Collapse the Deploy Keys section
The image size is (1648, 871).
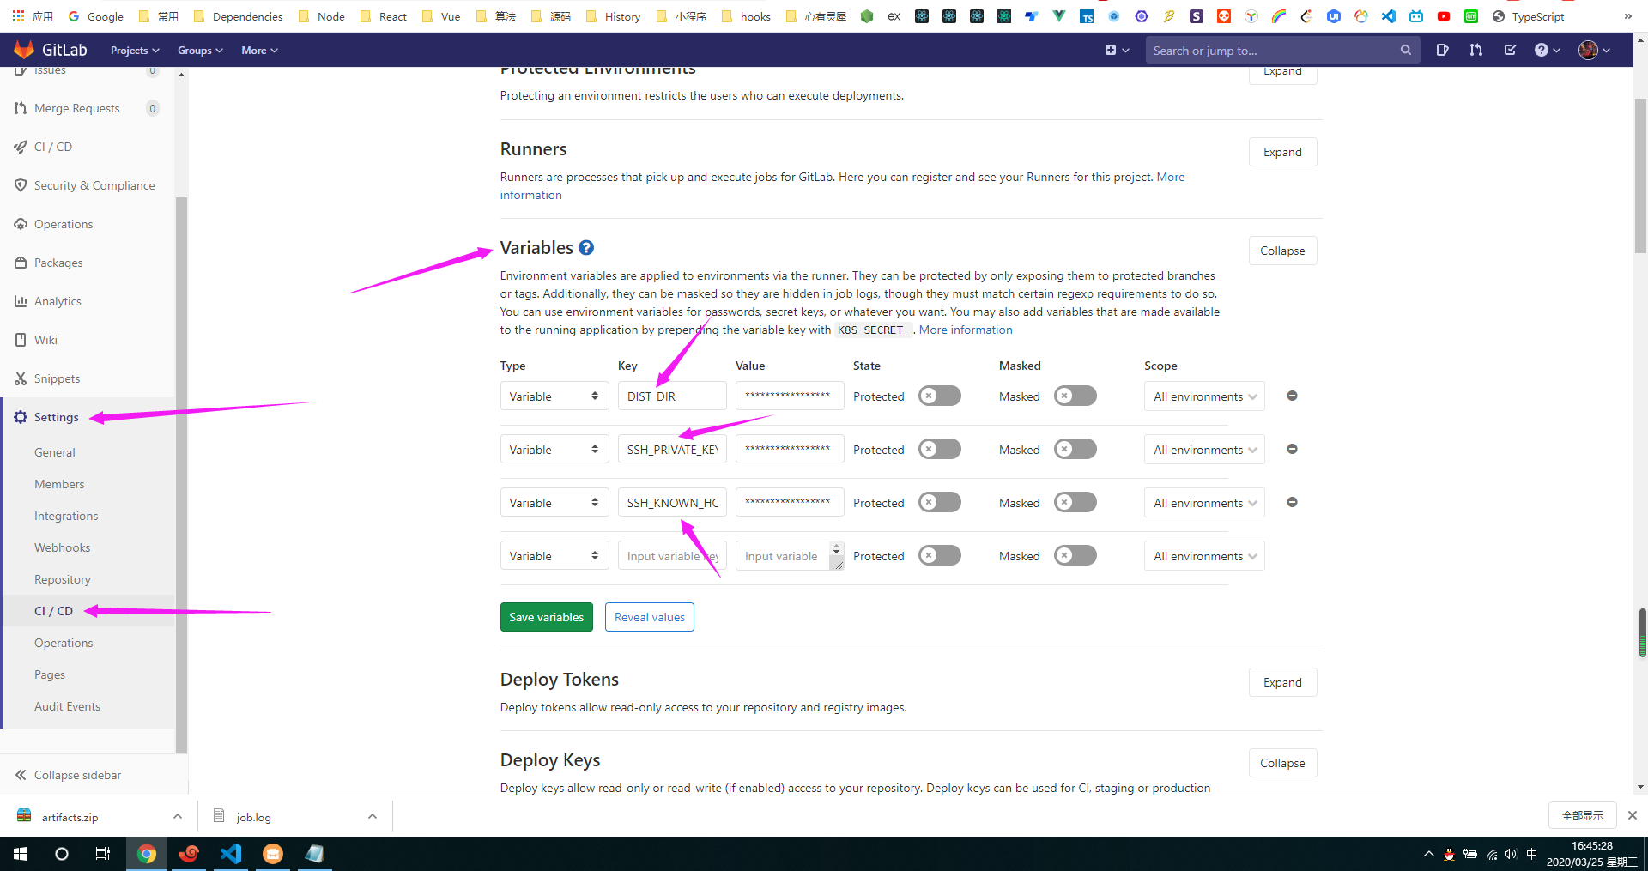point(1282,763)
